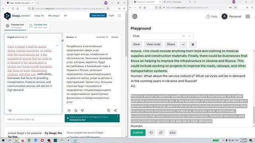Click inside the English source text box
The image size is (255, 143).
pos(33,74)
